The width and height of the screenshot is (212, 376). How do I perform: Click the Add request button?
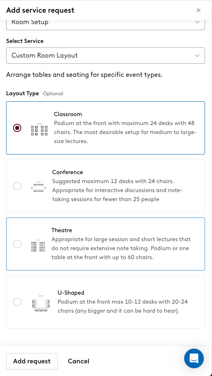pyautogui.click(x=32, y=361)
